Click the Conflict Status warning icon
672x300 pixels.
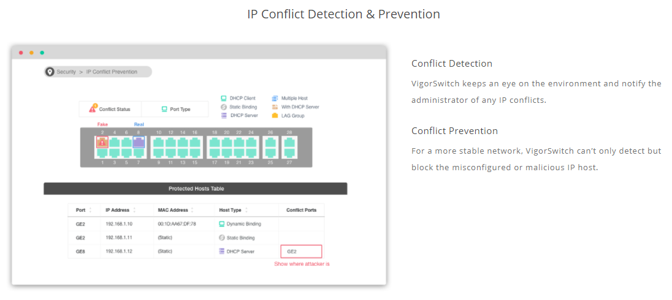(93, 109)
